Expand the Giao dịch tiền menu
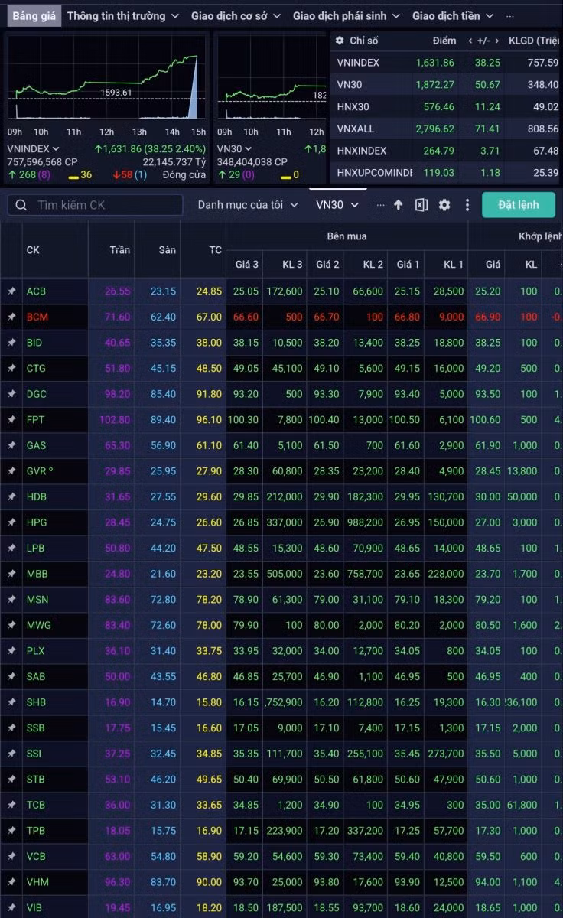The height and width of the screenshot is (918, 563). [x=453, y=15]
